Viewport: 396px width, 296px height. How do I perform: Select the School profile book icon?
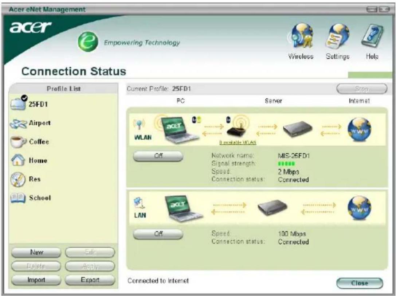point(18,198)
